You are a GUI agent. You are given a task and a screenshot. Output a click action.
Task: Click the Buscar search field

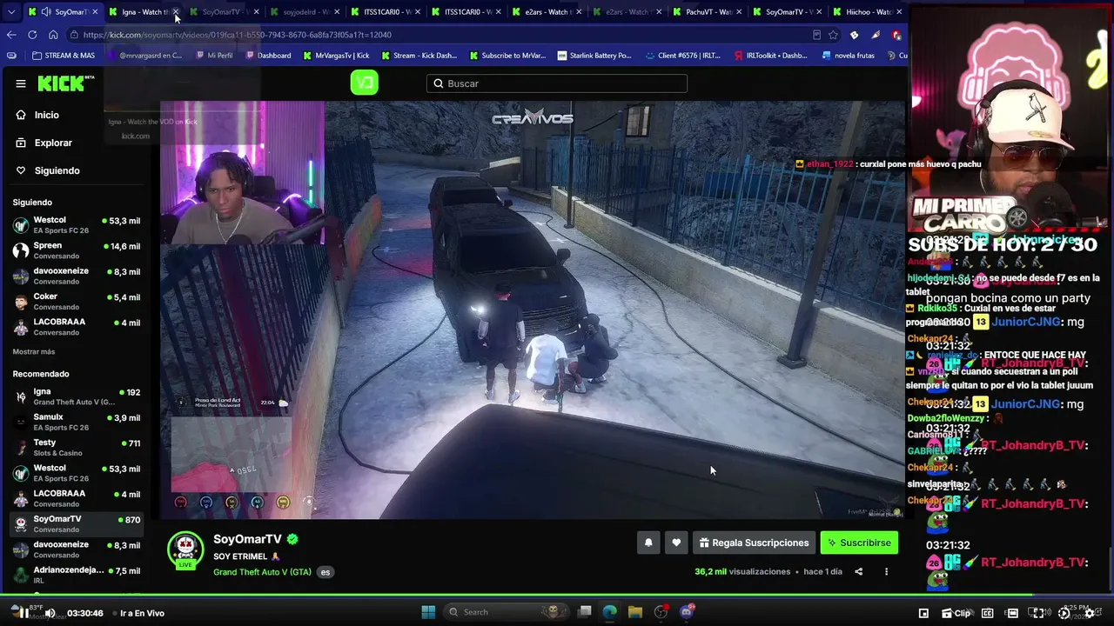[x=557, y=83]
